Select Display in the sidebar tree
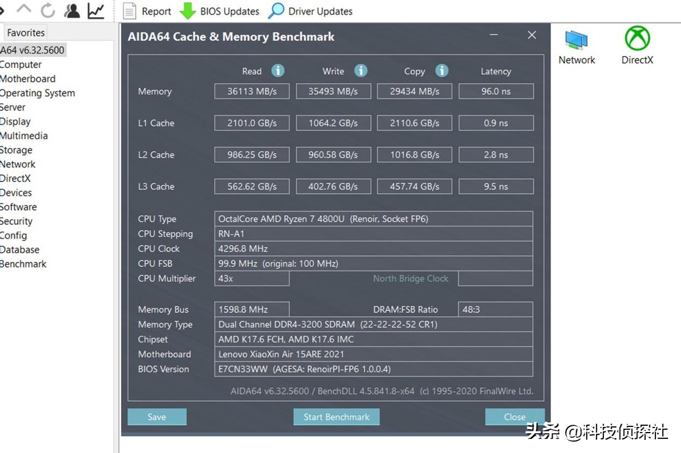Screen dimensions: 681x453 coord(15,121)
